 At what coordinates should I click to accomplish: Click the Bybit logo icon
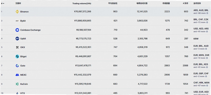point(17,21)
